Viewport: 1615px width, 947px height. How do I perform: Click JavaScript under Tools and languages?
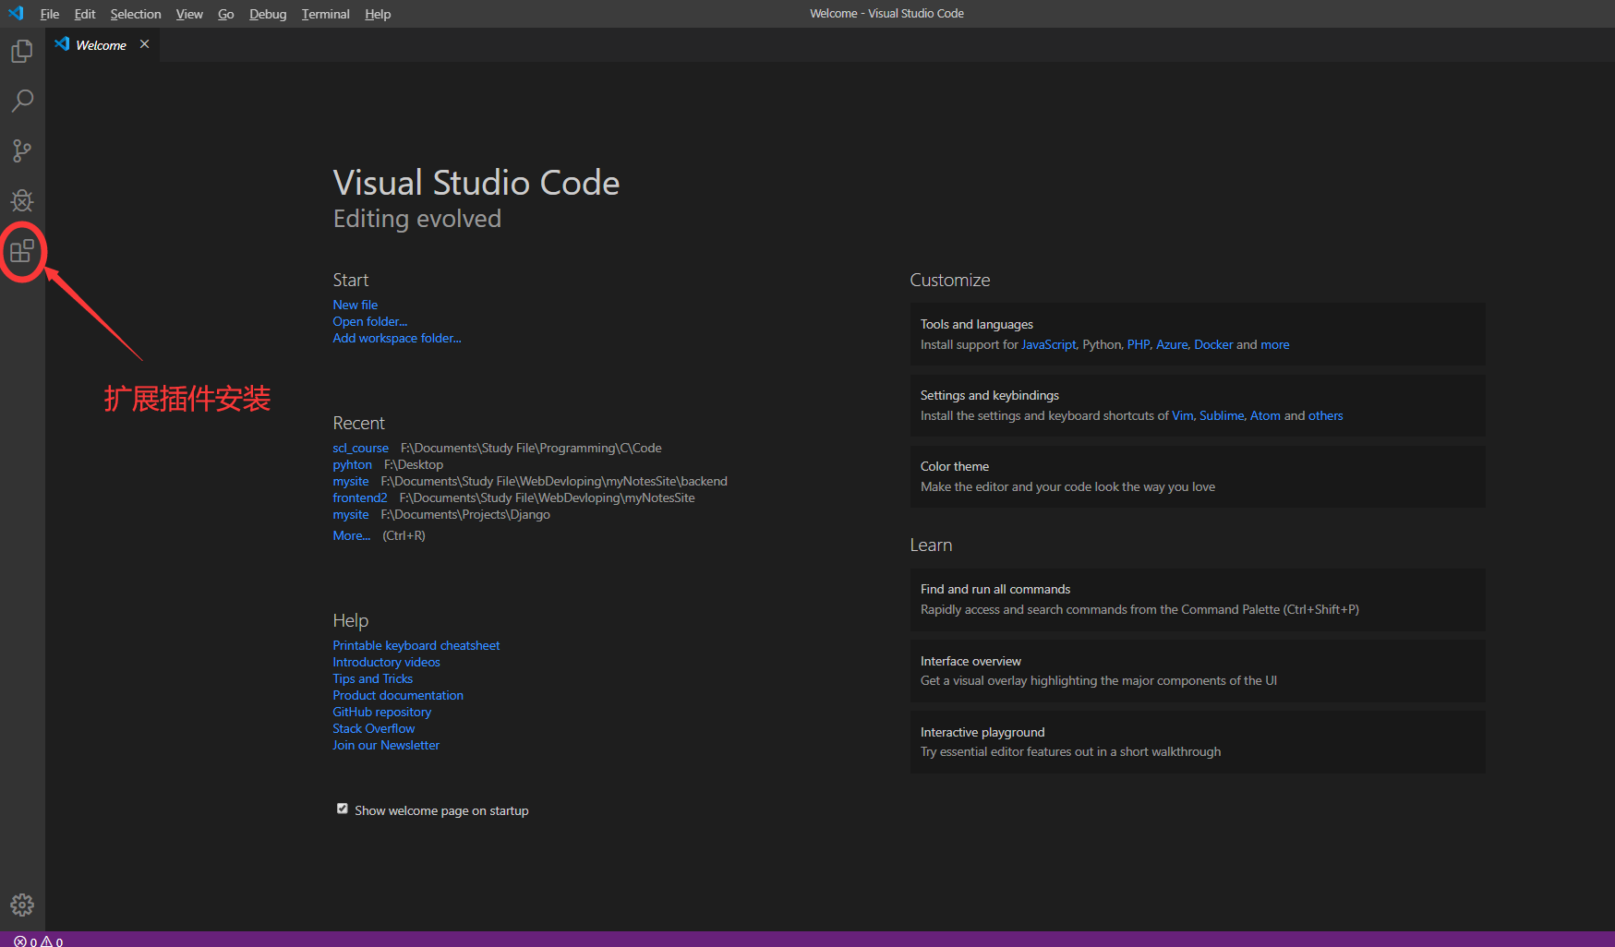1049,344
